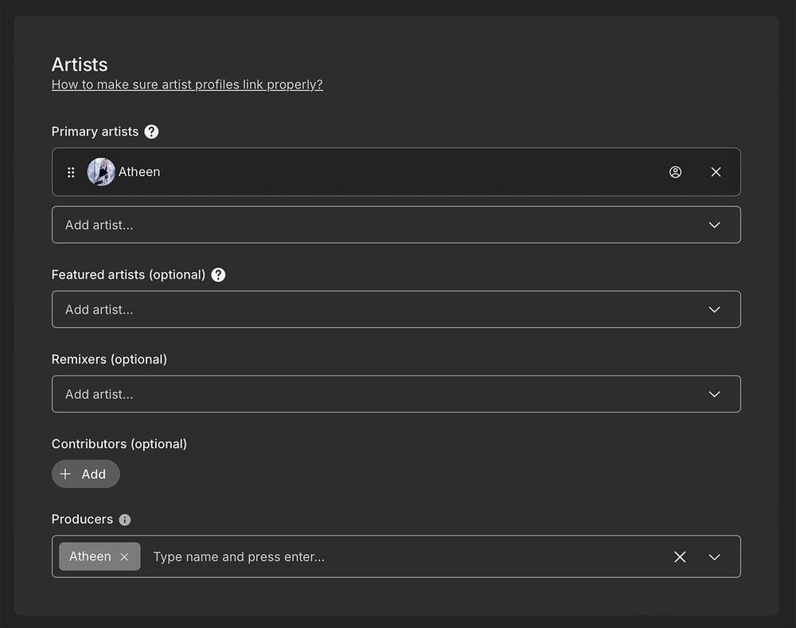Viewport: 796px width, 628px height.
Task: Open the Remixers dropdown chevron
Action: [x=714, y=394]
